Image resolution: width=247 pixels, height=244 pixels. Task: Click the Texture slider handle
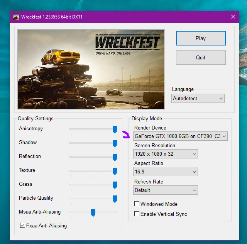tap(115, 171)
